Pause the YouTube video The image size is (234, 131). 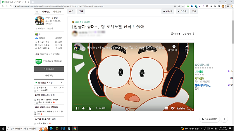click(77, 108)
